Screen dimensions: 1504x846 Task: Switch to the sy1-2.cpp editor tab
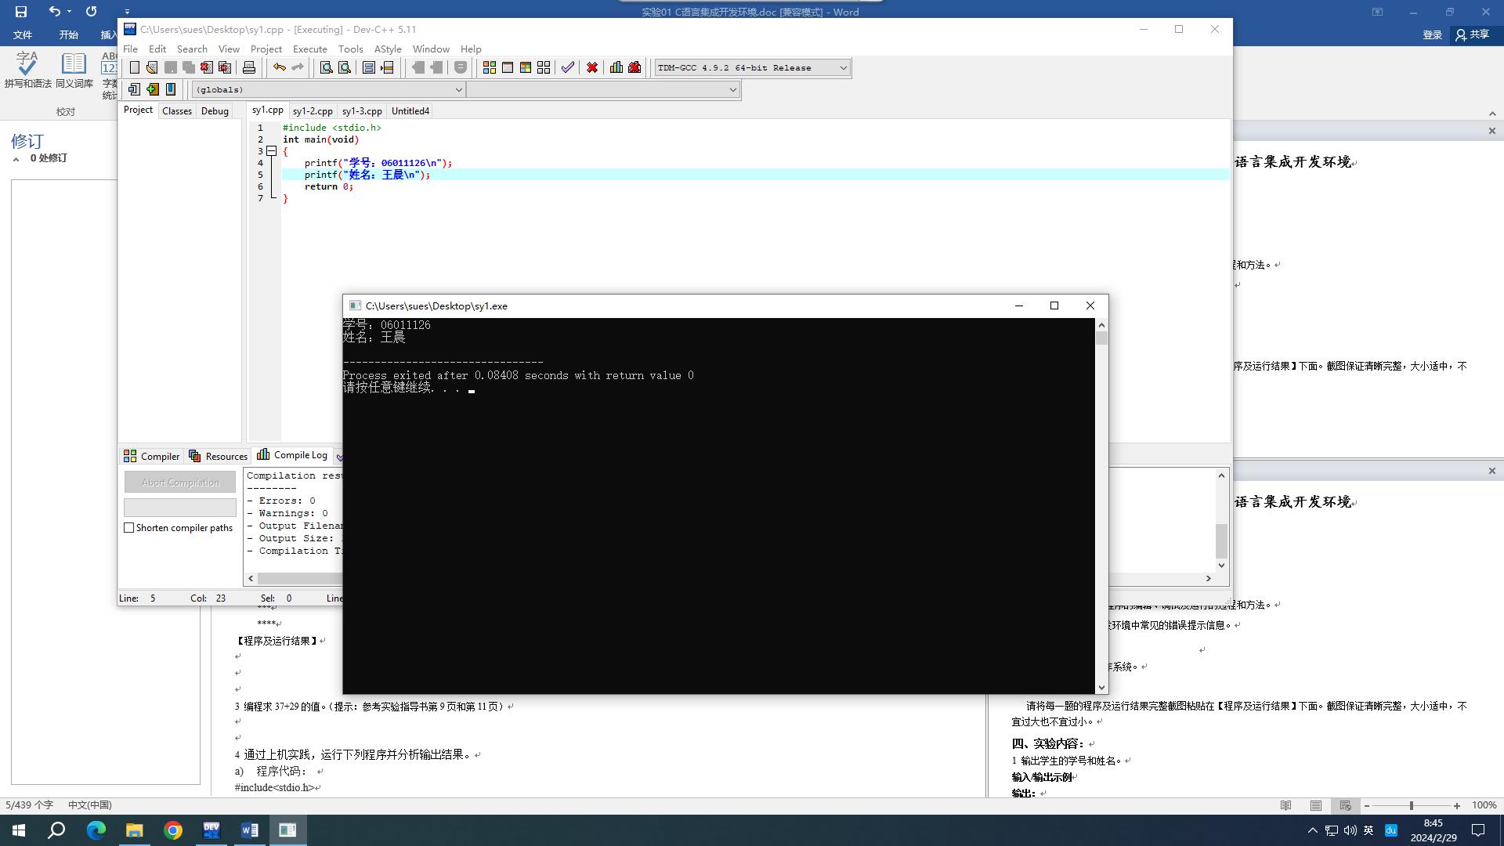click(x=313, y=111)
